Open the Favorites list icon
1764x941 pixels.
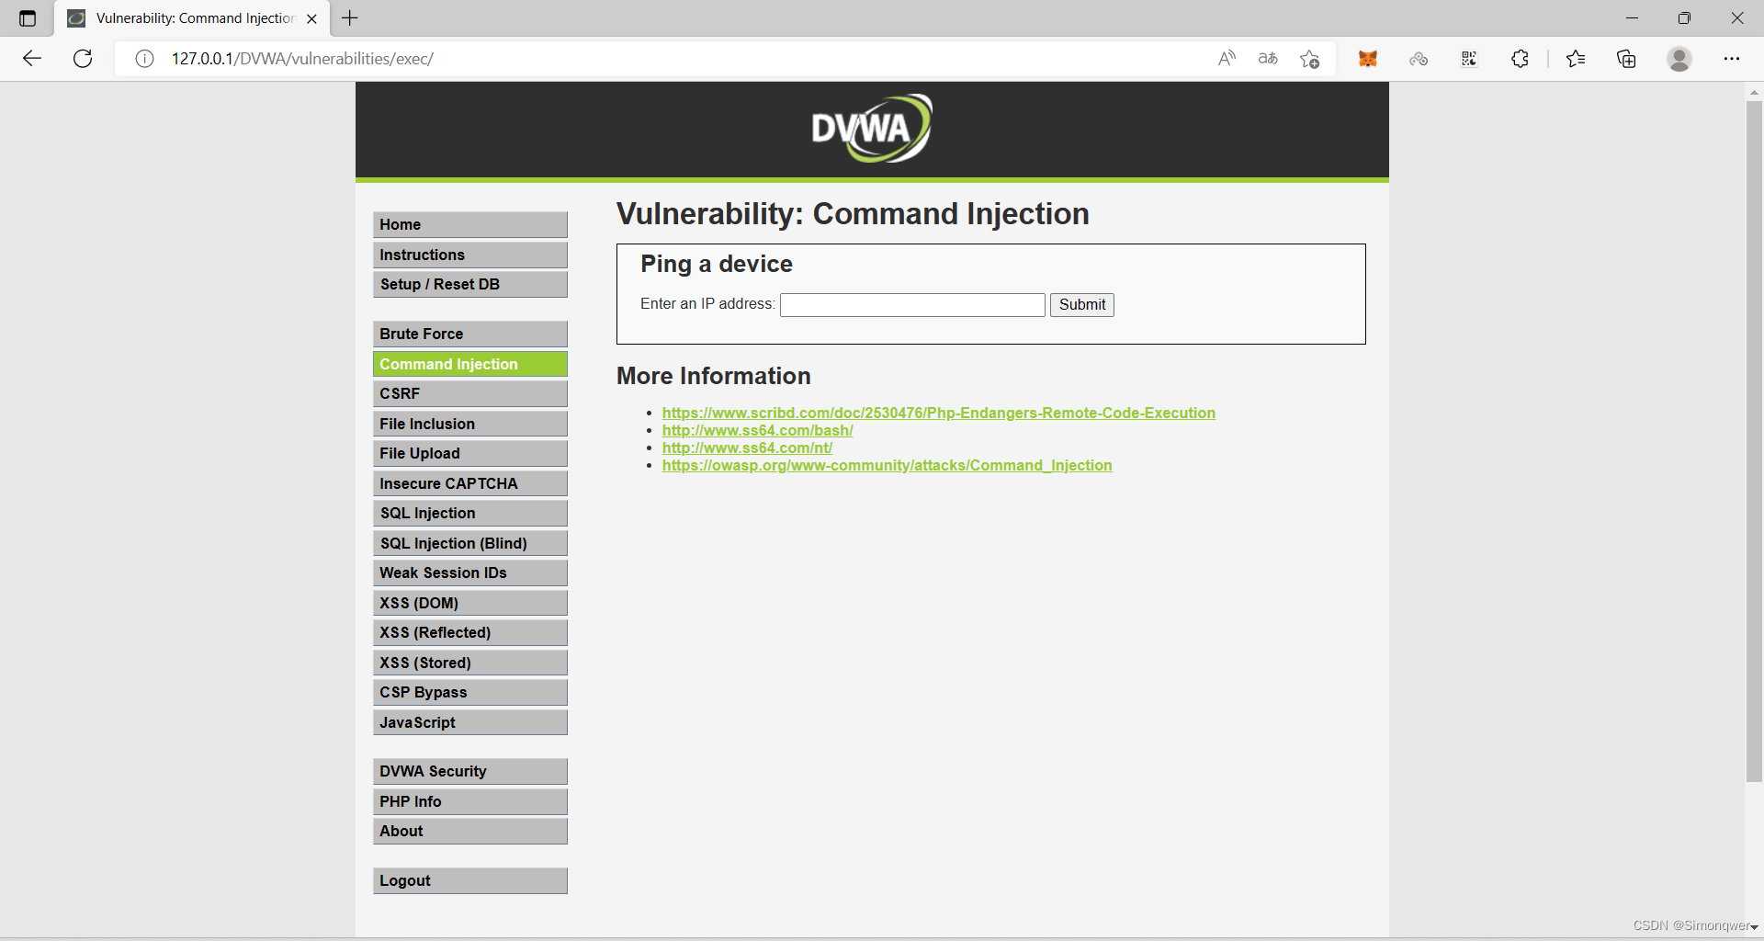(x=1576, y=59)
